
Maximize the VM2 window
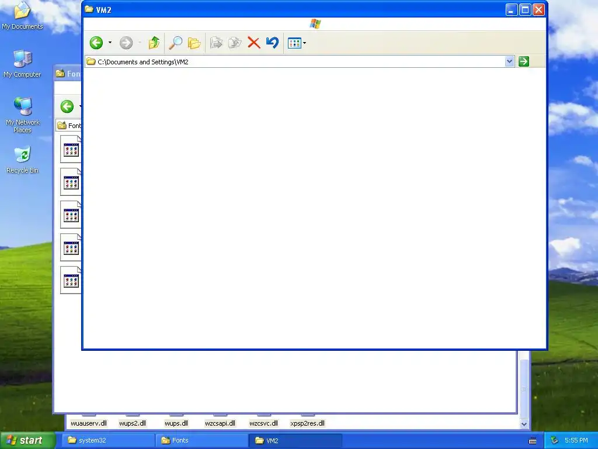pyautogui.click(x=525, y=10)
